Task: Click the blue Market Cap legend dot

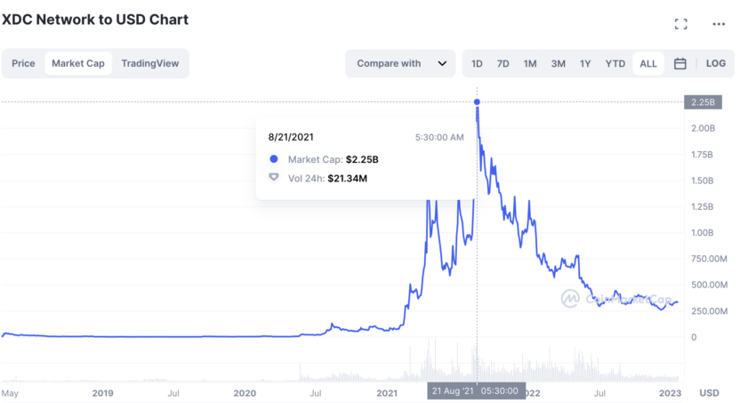Action: pyautogui.click(x=274, y=159)
